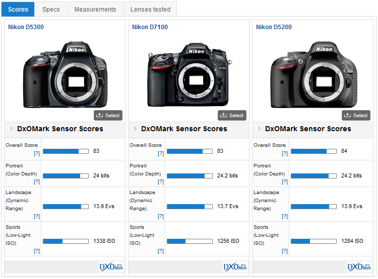Open the Specs tab
Image resolution: width=378 pixels, height=279 pixels.
(x=51, y=9)
